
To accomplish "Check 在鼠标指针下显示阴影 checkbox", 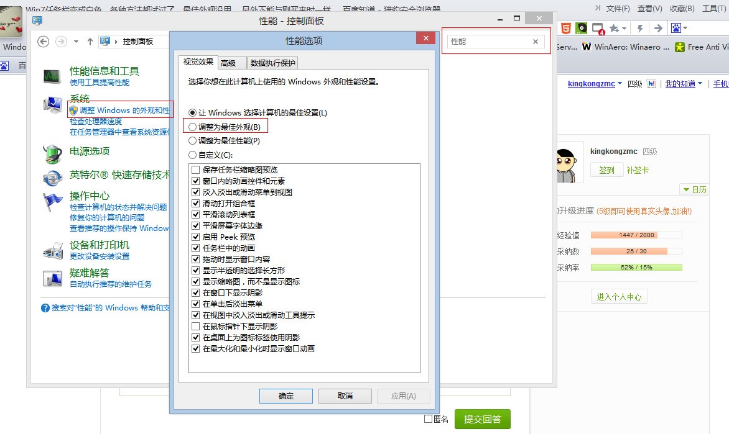I will tap(196, 327).
